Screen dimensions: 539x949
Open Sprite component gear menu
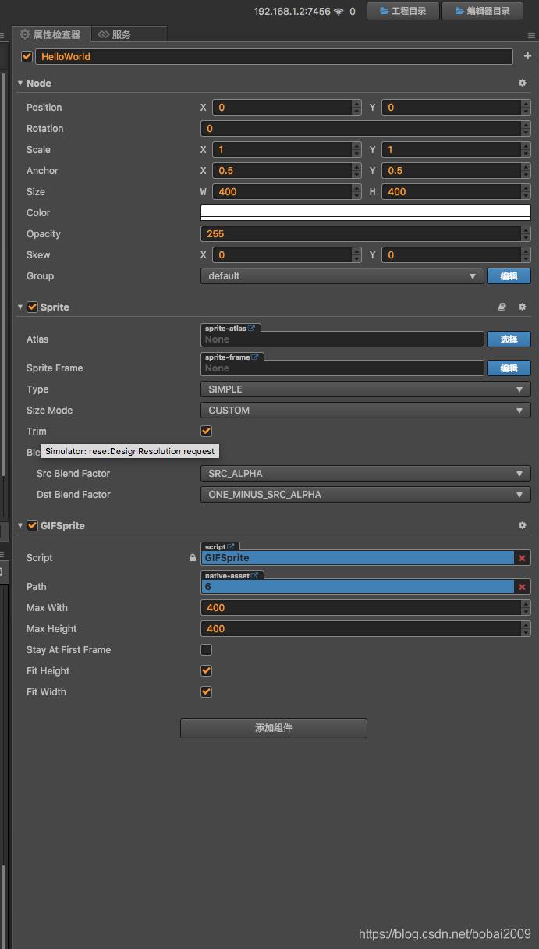523,307
